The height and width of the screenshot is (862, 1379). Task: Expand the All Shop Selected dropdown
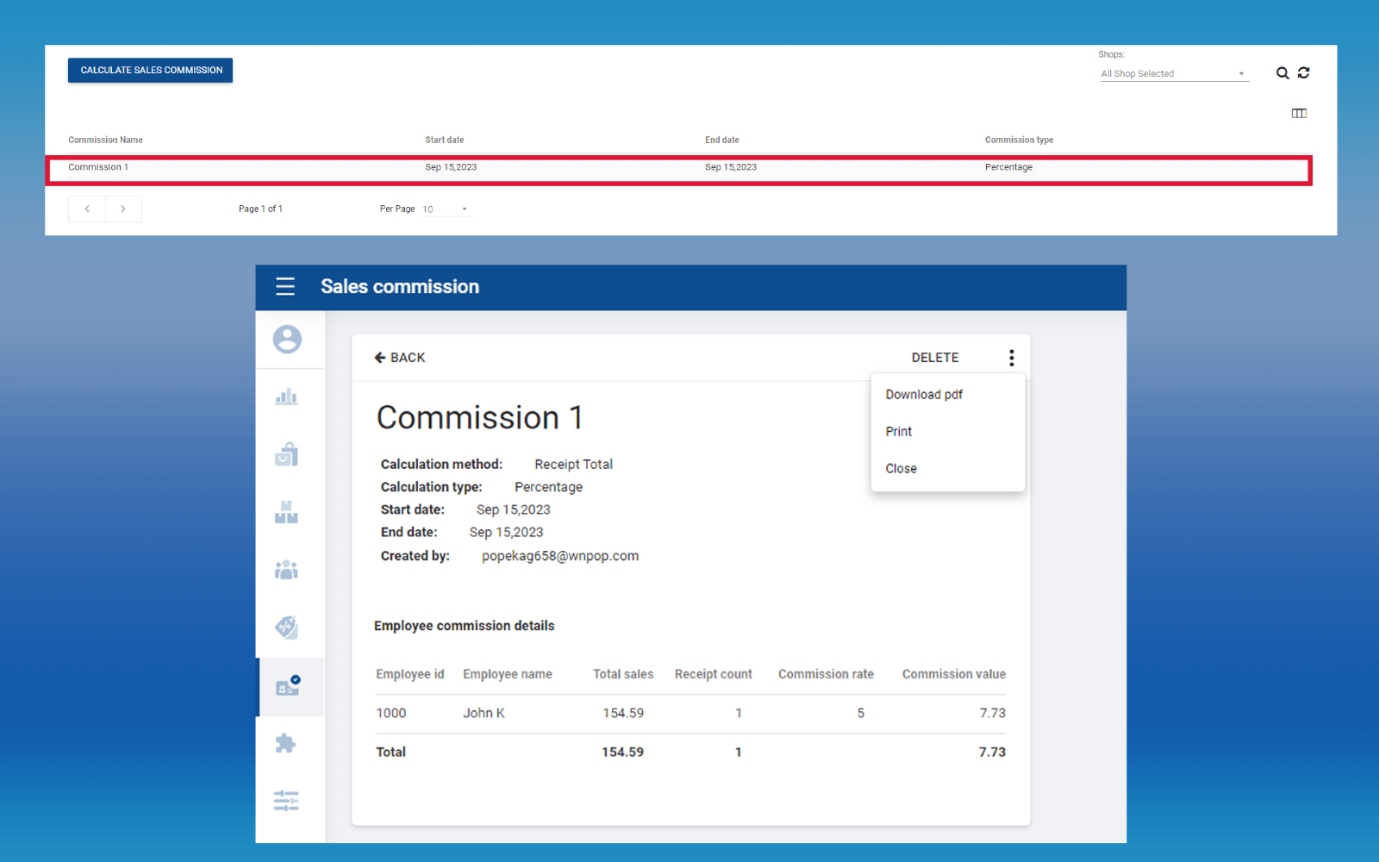click(x=1173, y=74)
